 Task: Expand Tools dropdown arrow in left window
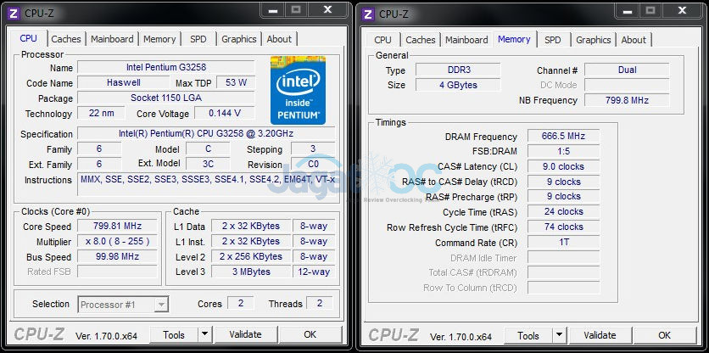click(205, 335)
